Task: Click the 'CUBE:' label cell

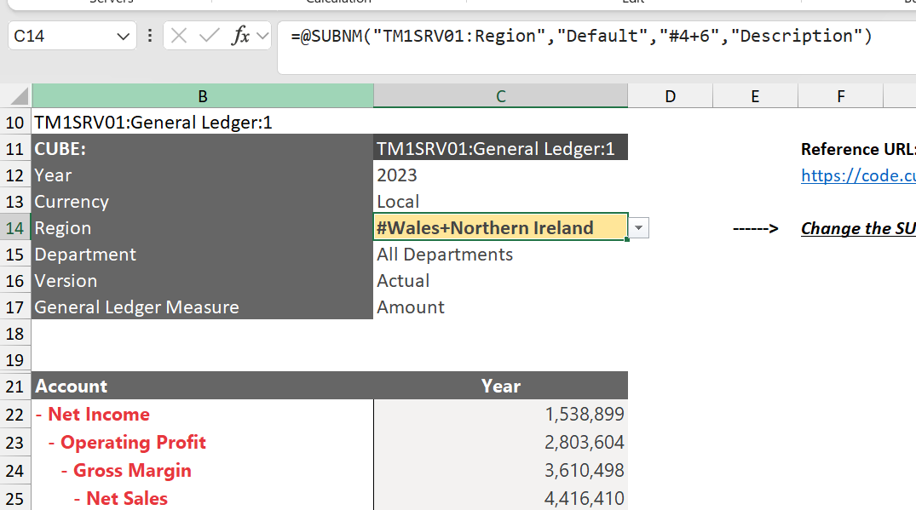Action: 203,149
